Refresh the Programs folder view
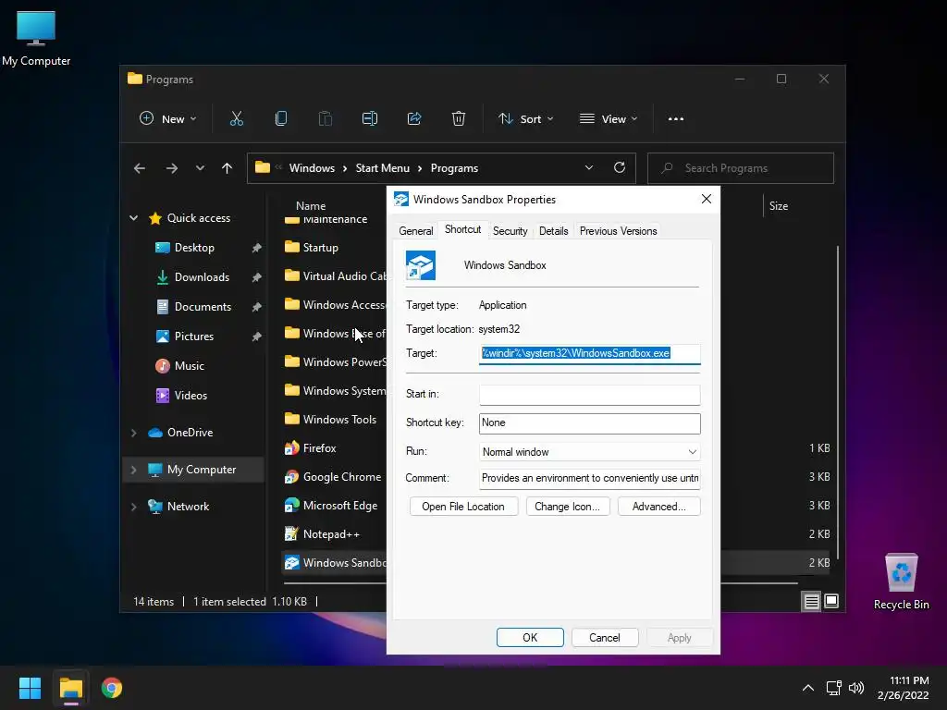The height and width of the screenshot is (710, 947). tap(620, 168)
